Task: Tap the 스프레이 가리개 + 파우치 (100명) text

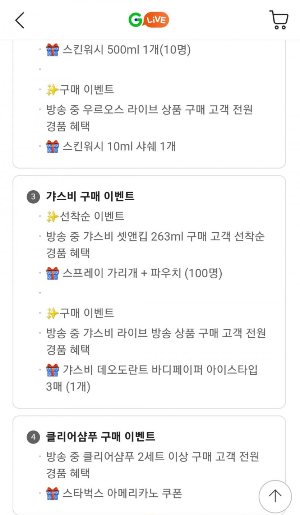Action: pyautogui.click(x=142, y=274)
